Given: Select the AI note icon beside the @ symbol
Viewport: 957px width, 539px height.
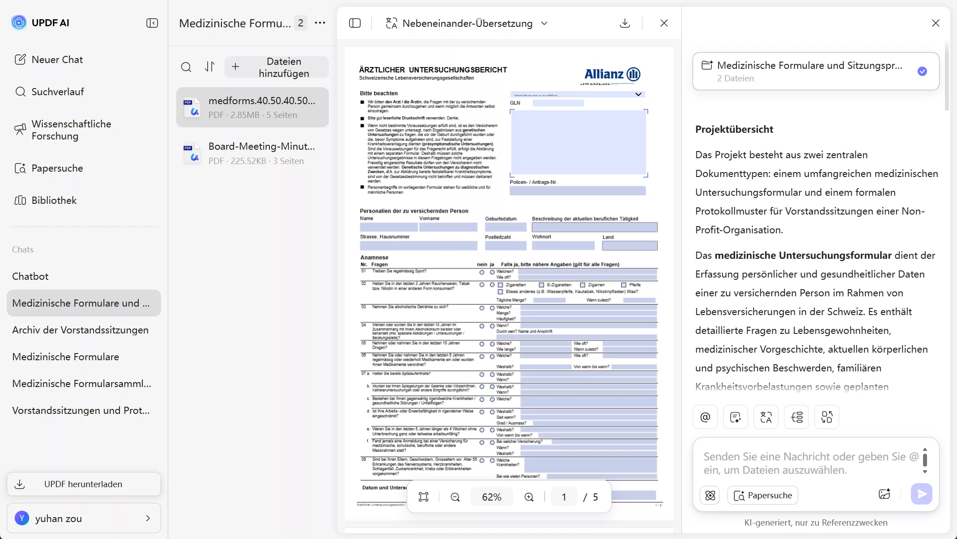Looking at the screenshot, I should pos(735,417).
